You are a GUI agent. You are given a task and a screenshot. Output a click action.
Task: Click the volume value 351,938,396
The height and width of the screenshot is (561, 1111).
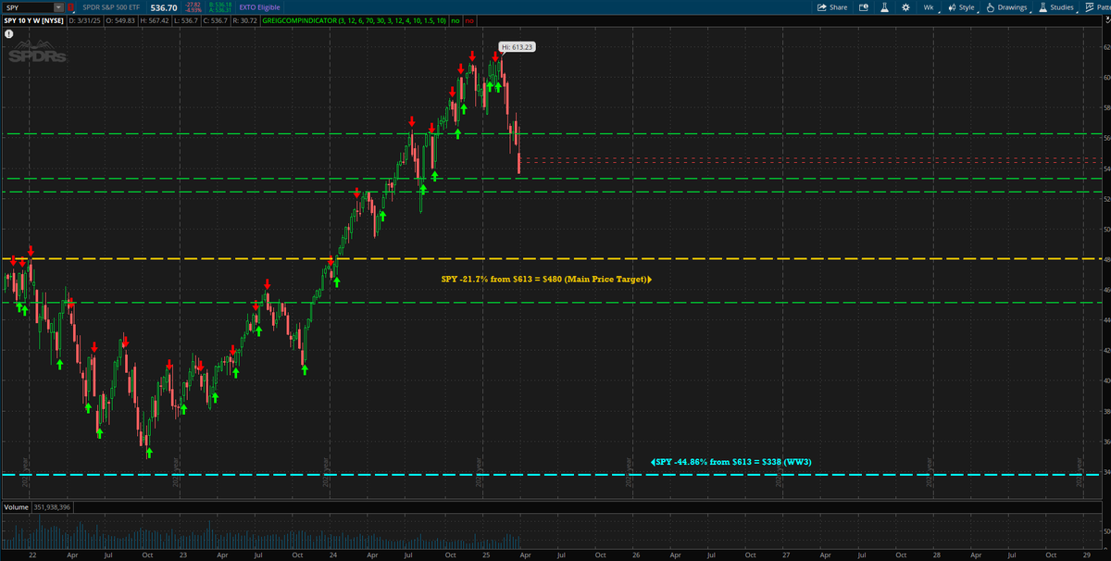pyautogui.click(x=52, y=507)
